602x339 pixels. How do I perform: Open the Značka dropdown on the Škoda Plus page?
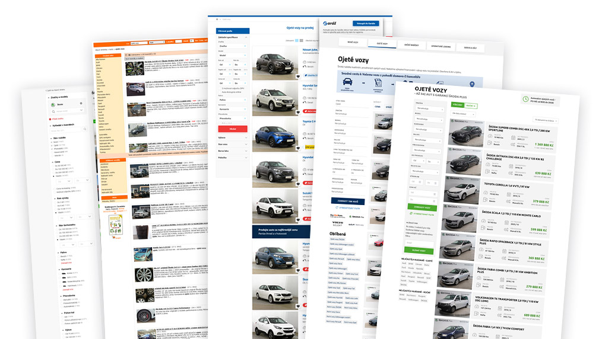(430, 109)
